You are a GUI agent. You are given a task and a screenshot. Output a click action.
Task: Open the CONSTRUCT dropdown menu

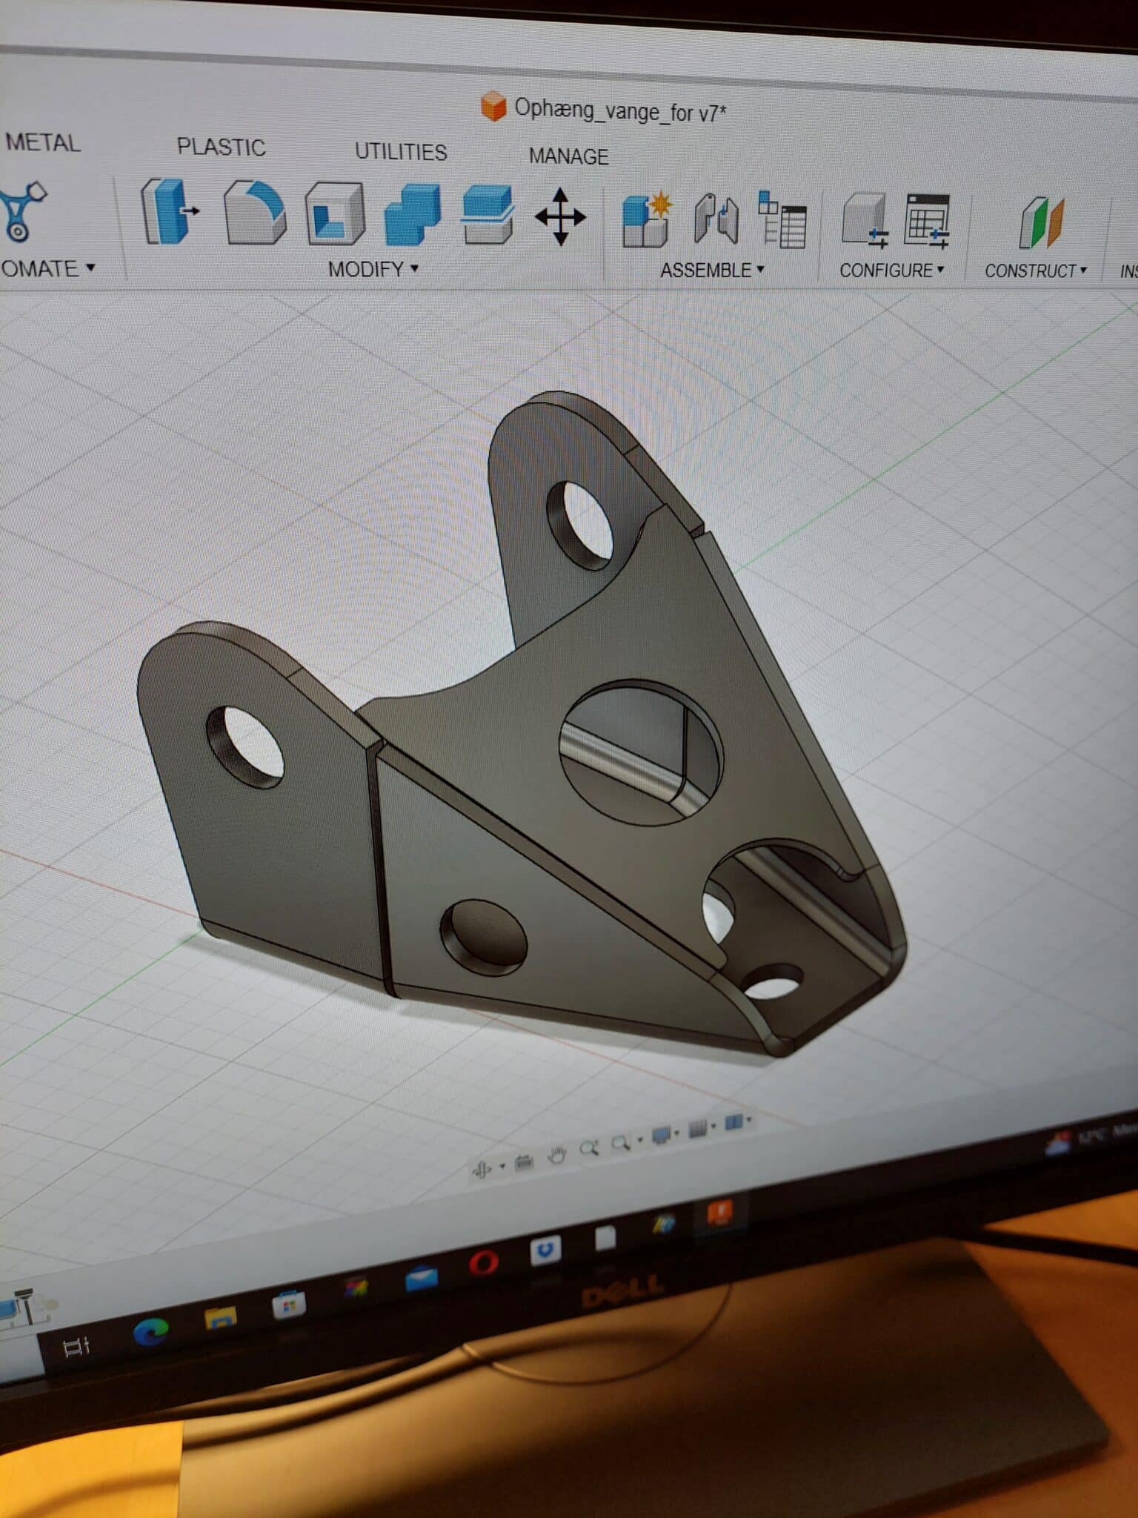point(1035,271)
